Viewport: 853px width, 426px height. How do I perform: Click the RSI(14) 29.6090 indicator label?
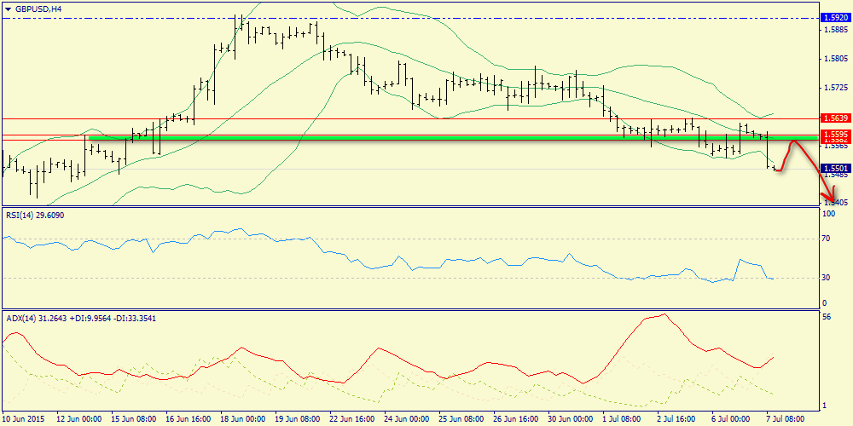pyautogui.click(x=35, y=216)
